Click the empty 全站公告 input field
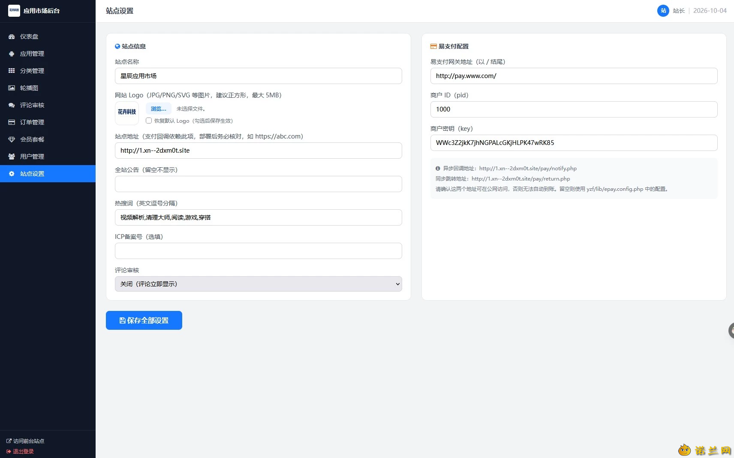The width and height of the screenshot is (734, 458). point(259,184)
